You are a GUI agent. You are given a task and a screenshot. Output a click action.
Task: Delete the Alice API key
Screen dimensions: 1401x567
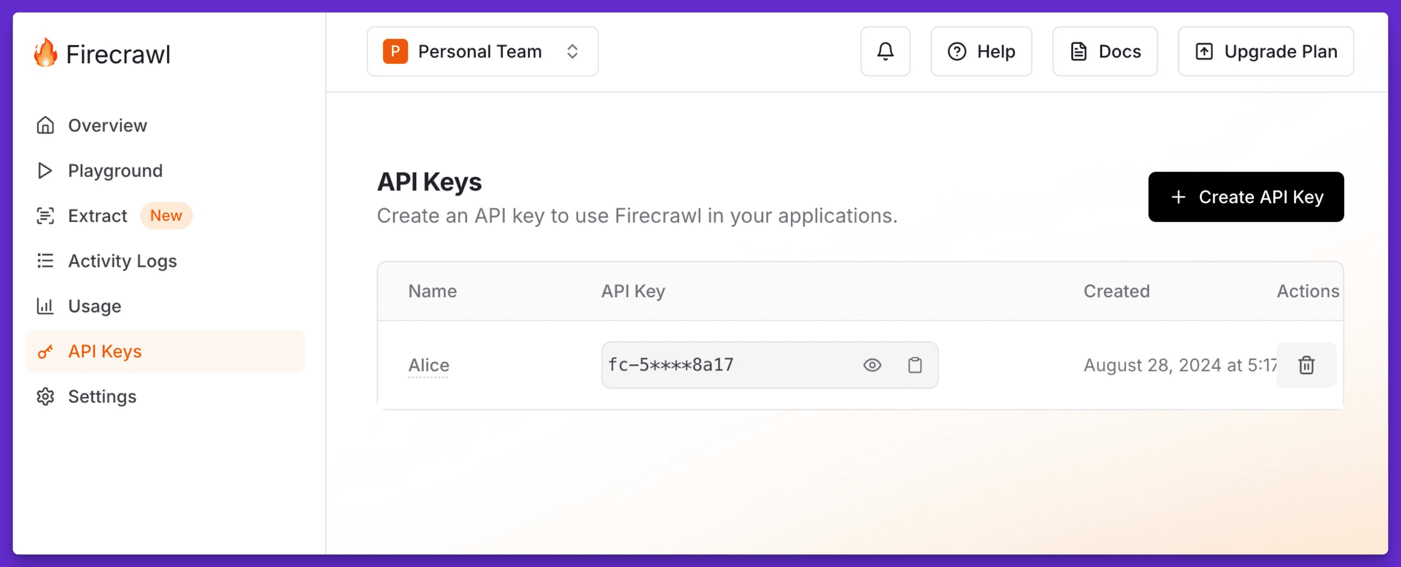pos(1306,365)
